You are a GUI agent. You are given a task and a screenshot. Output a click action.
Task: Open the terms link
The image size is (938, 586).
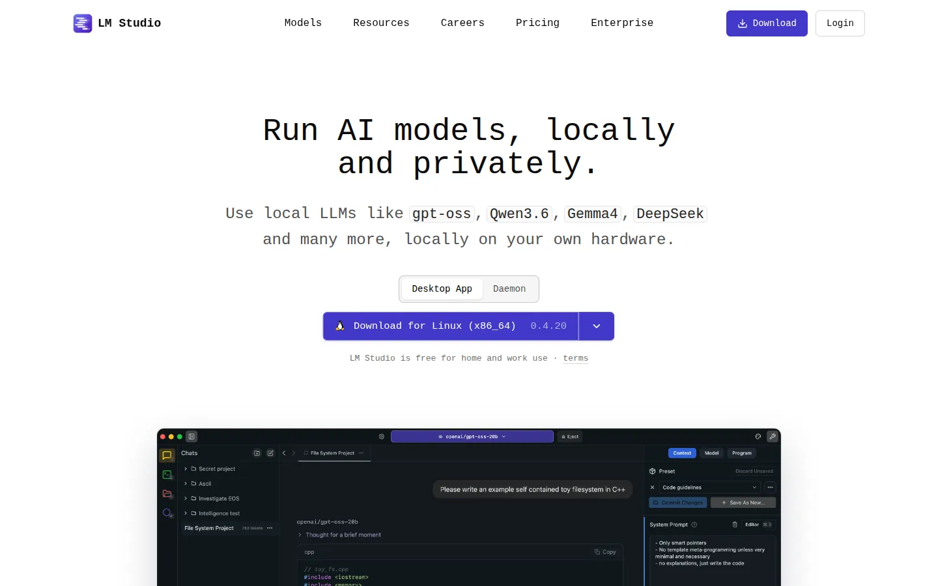point(575,358)
